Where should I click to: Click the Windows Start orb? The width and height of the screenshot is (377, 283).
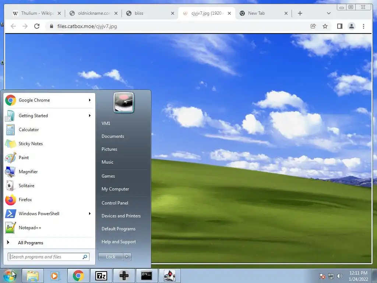10,276
